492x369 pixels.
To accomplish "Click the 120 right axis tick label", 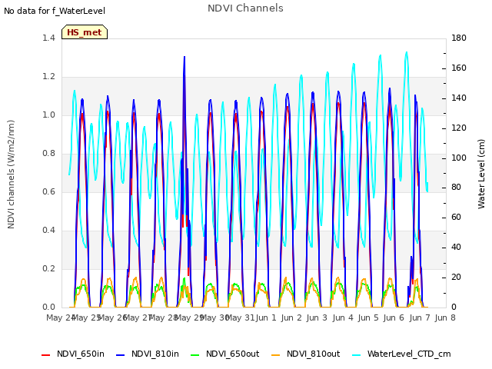I will tap(459, 128).
